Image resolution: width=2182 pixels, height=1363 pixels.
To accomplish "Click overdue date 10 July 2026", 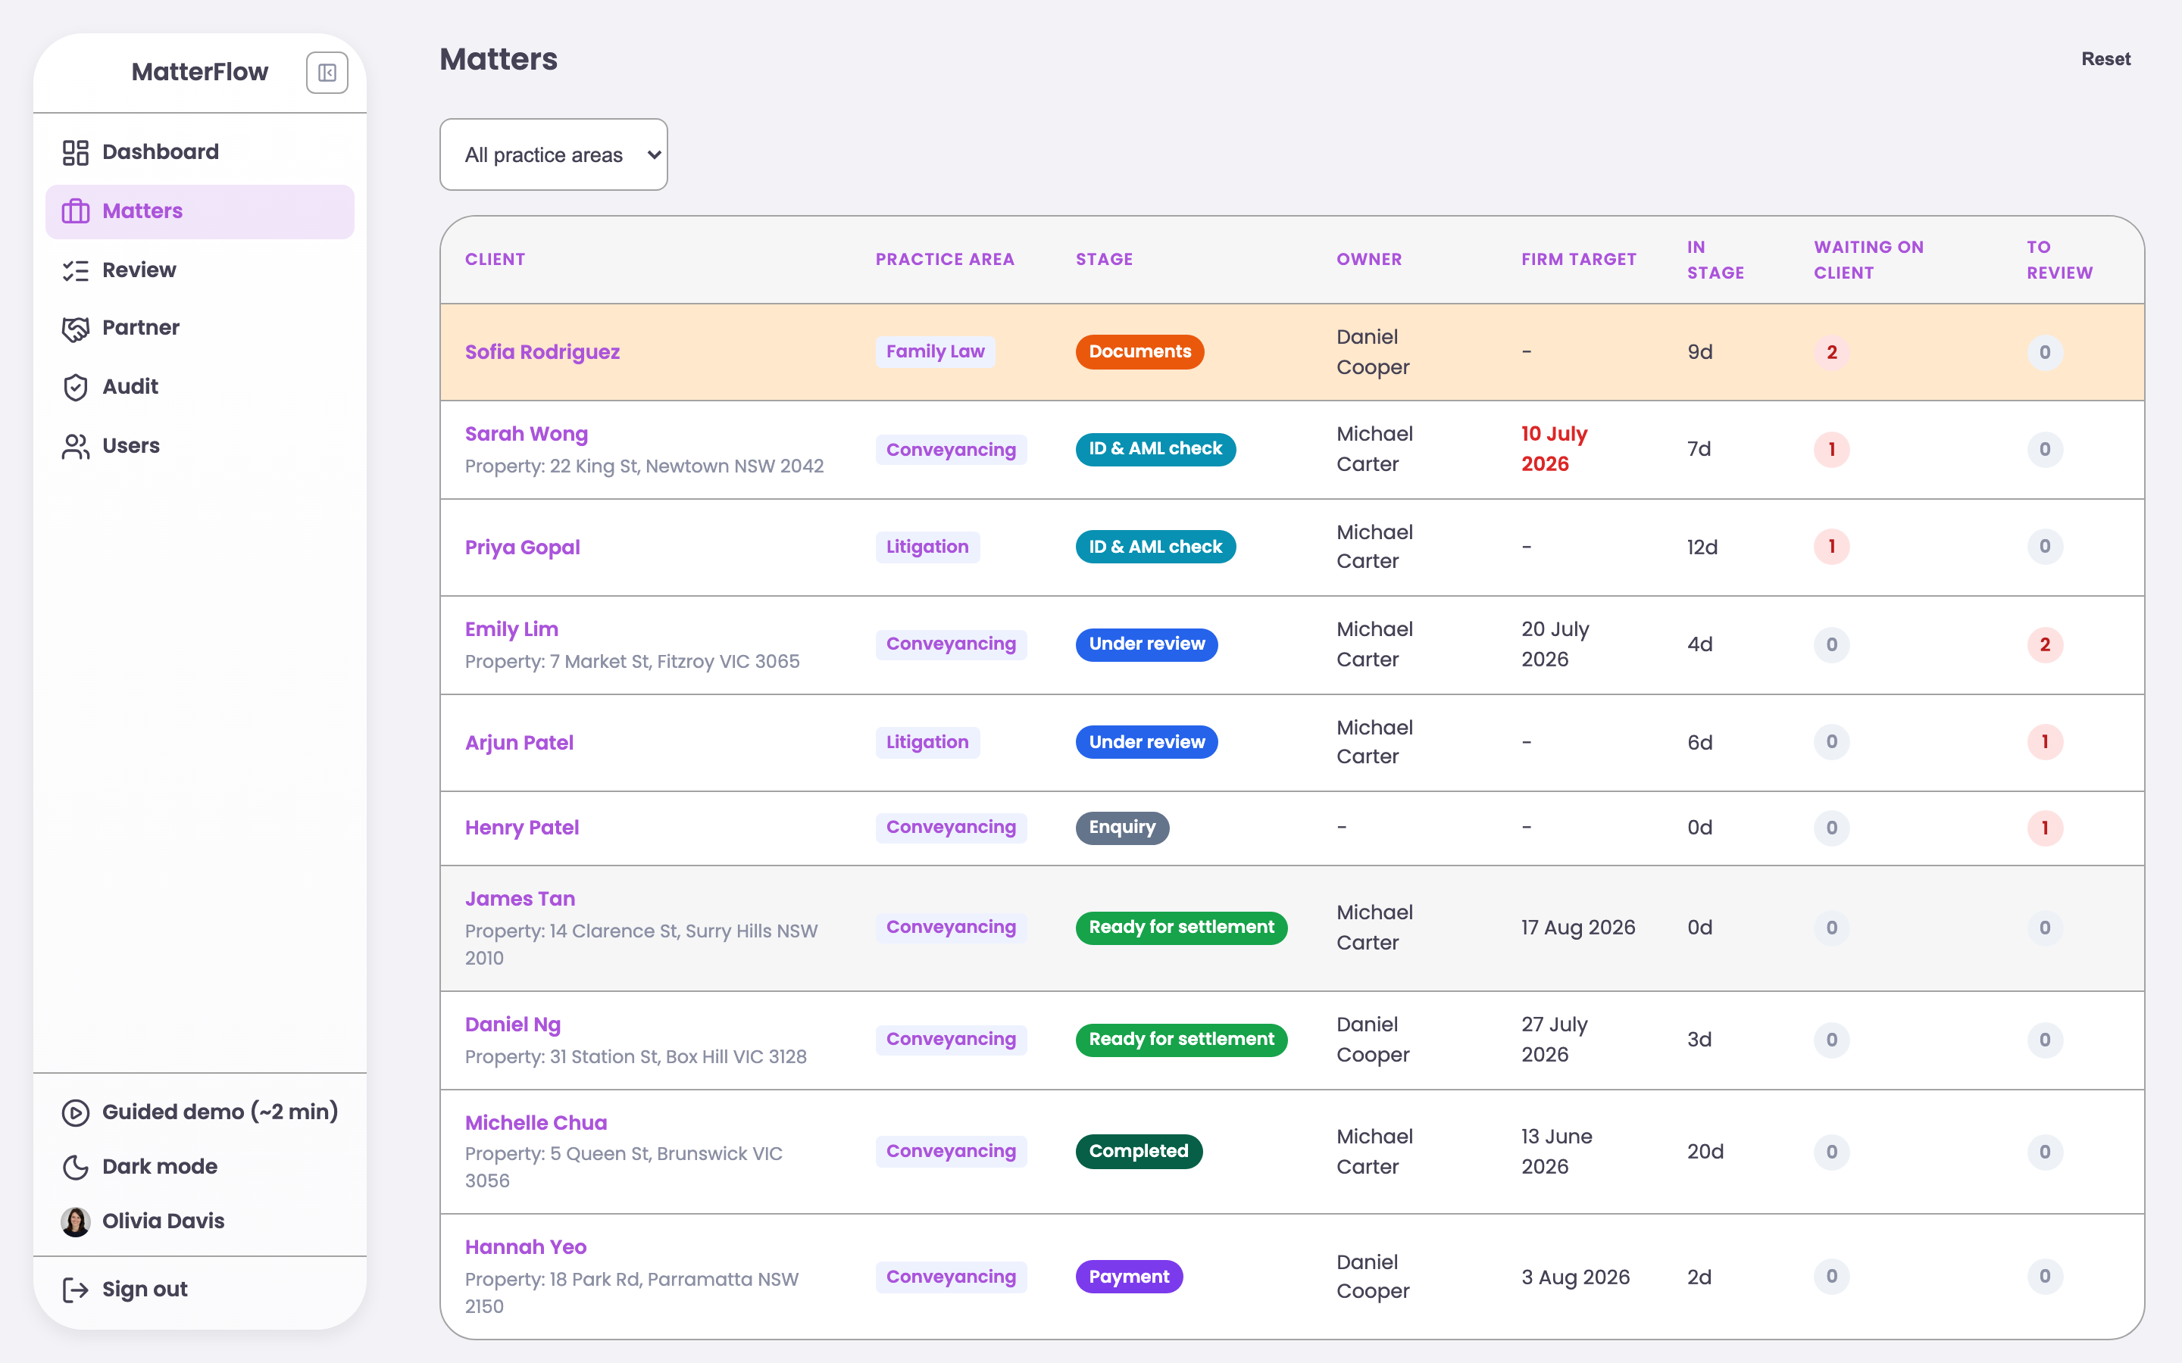I will (x=1554, y=449).
